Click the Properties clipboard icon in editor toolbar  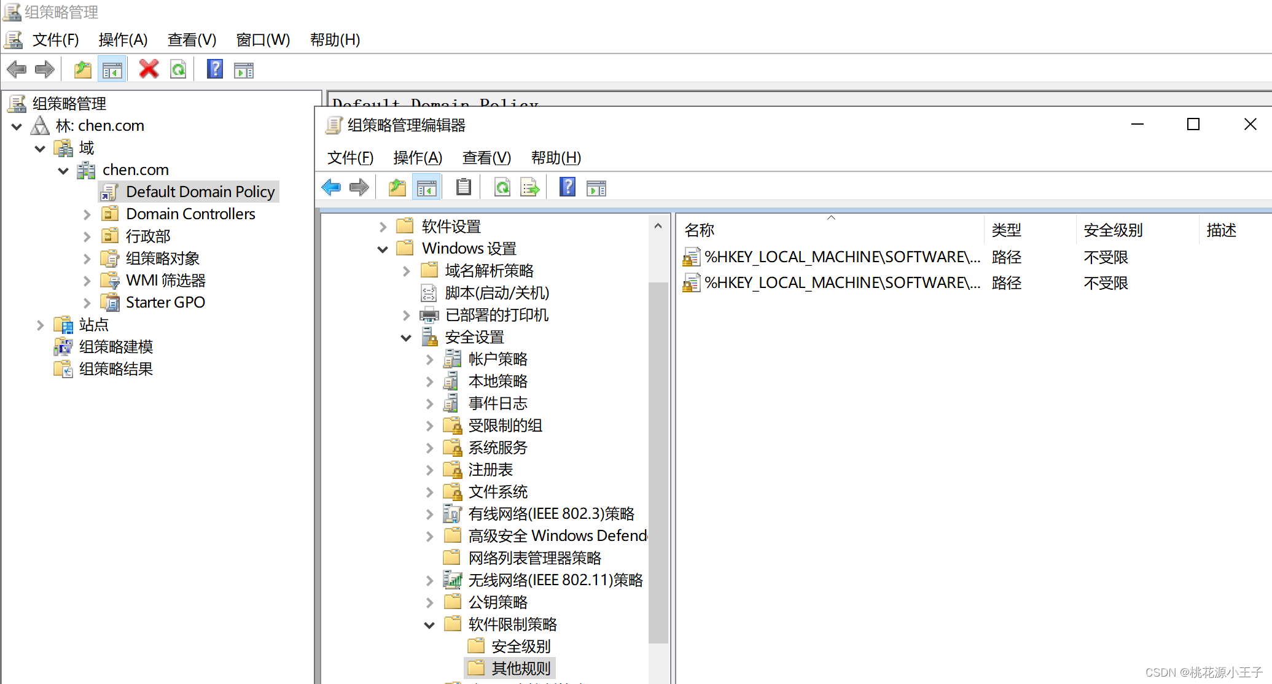pyautogui.click(x=464, y=187)
